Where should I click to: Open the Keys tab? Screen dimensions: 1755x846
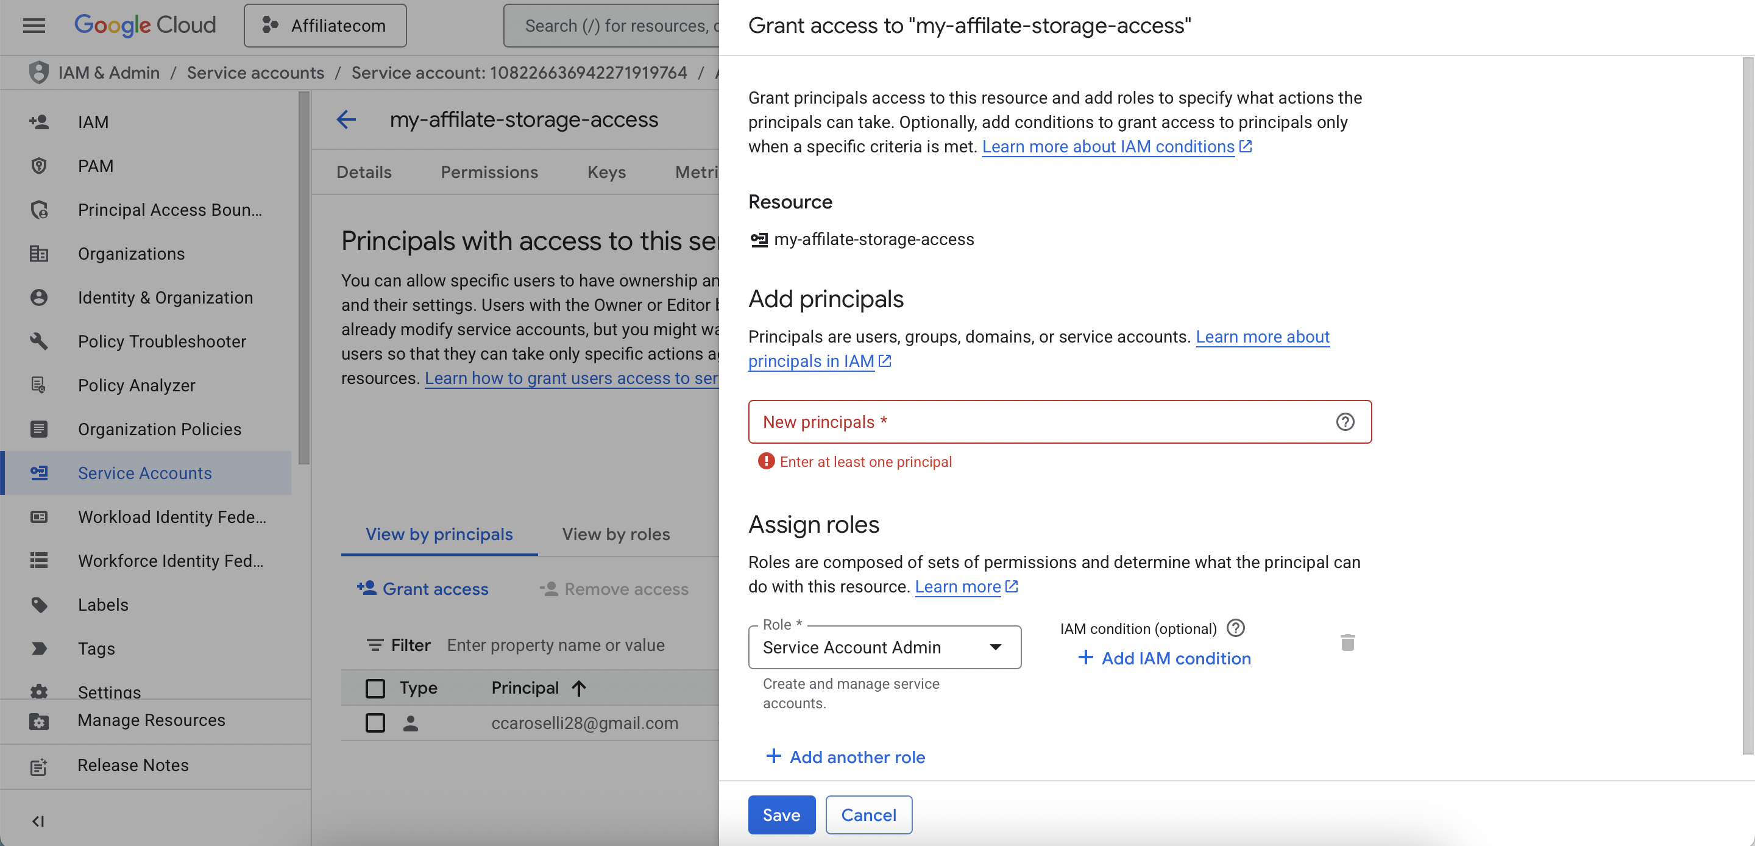[606, 172]
